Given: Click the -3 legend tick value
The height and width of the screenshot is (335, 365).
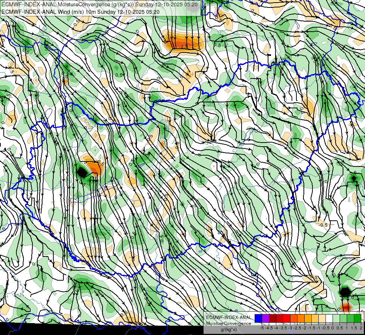Looking at the screenshot, I should pos(290,328).
